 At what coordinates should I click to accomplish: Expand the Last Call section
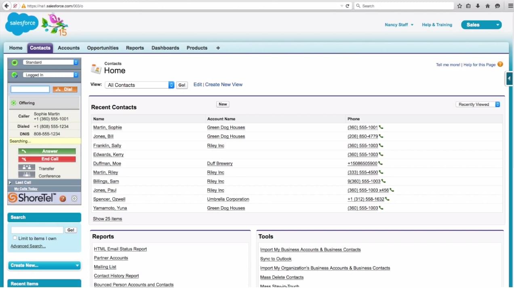tap(11, 183)
